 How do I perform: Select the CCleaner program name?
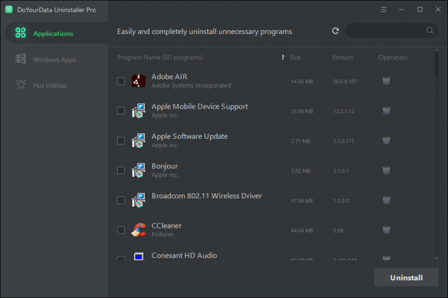point(166,226)
